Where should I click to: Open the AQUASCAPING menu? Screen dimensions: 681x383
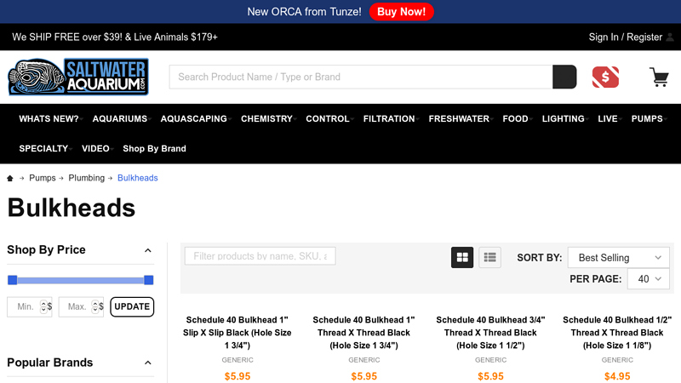click(194, 119)
